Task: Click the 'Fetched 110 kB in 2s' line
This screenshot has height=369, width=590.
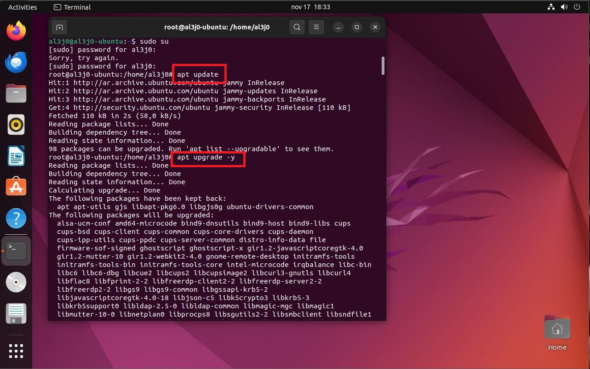Action: click(x=115, y=116)
